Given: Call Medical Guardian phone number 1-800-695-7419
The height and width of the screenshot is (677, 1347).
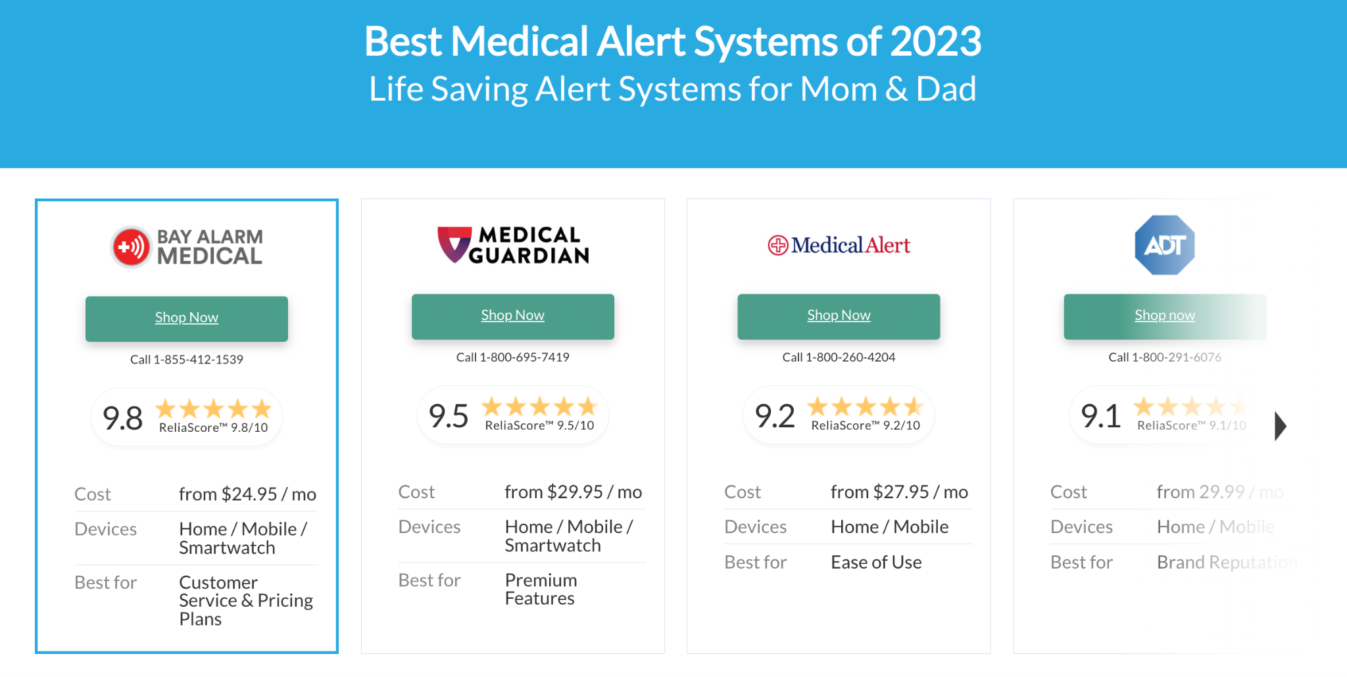Looking at the screenshot, I should [513, 357].
